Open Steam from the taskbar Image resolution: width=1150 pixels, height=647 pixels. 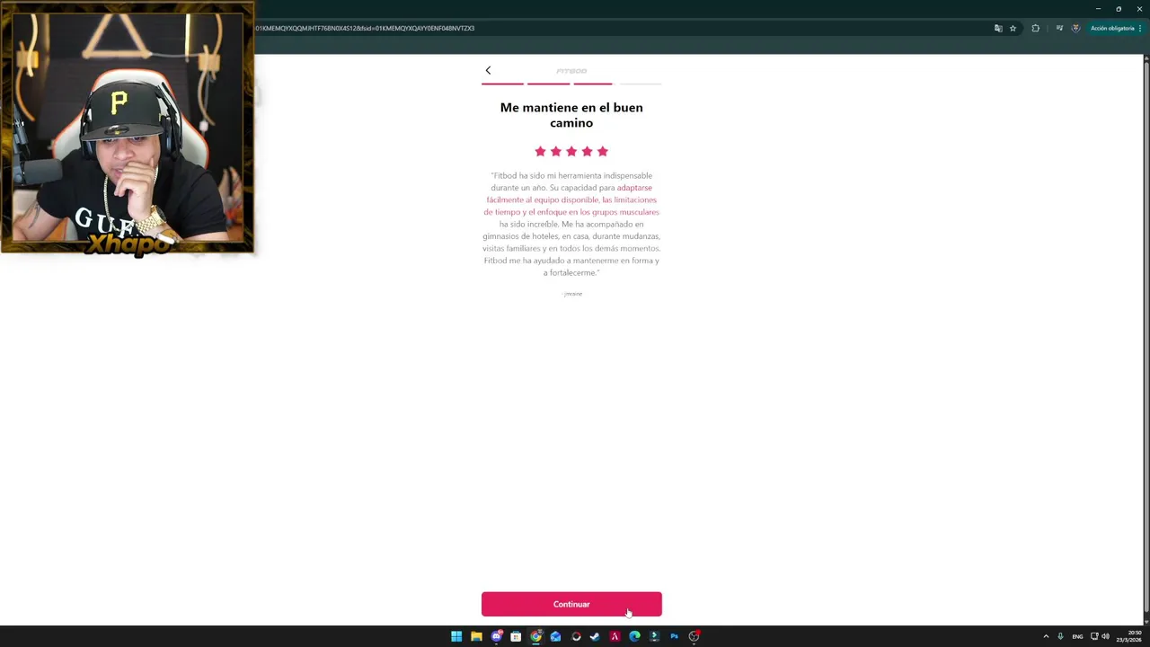(x=595, y=636)
